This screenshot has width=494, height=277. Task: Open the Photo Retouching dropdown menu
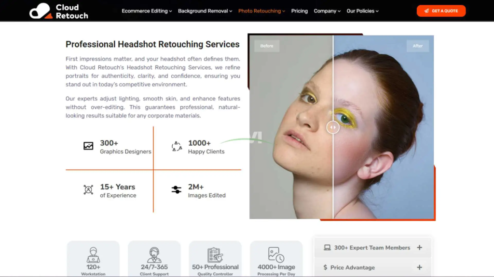[x=261, y=11]
